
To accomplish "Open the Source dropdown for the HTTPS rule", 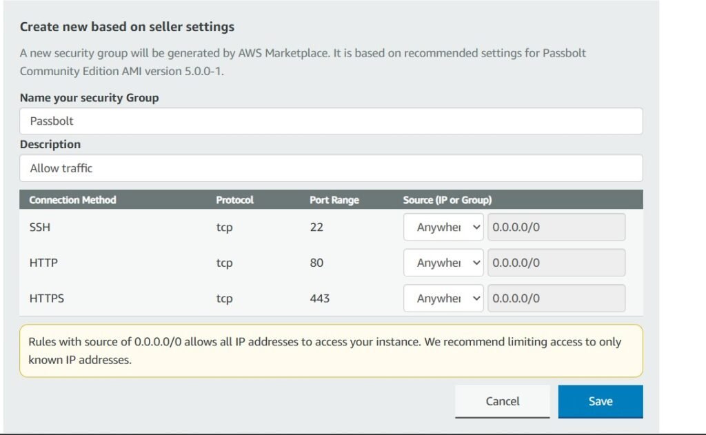I will coord(443,299).
